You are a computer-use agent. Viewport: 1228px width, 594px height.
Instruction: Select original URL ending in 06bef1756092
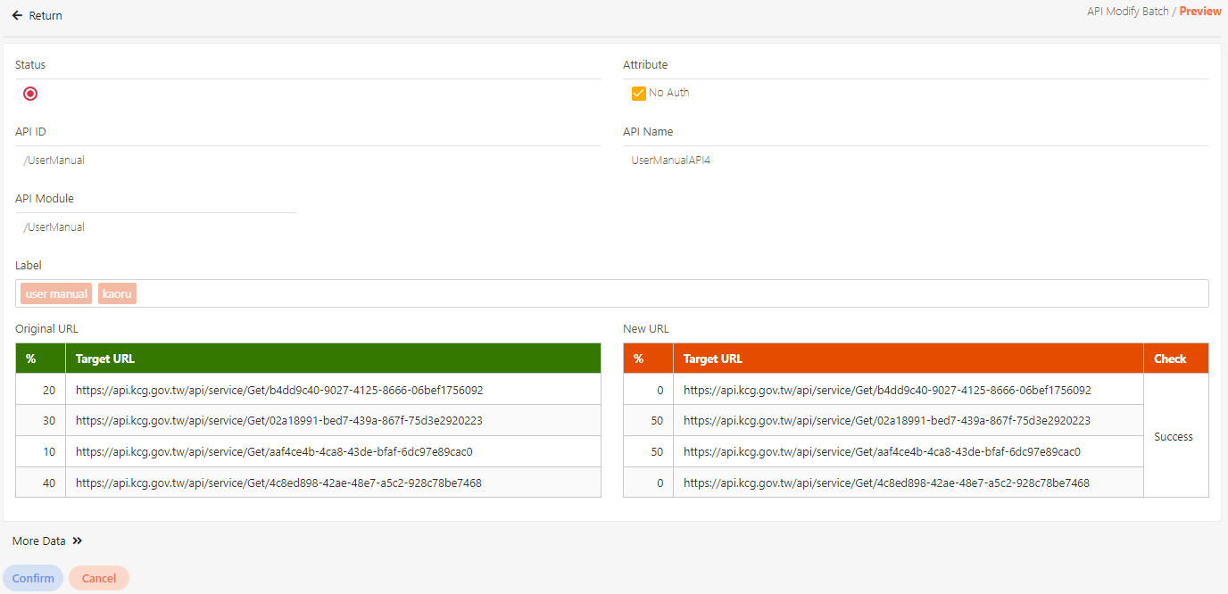point(278,390)
